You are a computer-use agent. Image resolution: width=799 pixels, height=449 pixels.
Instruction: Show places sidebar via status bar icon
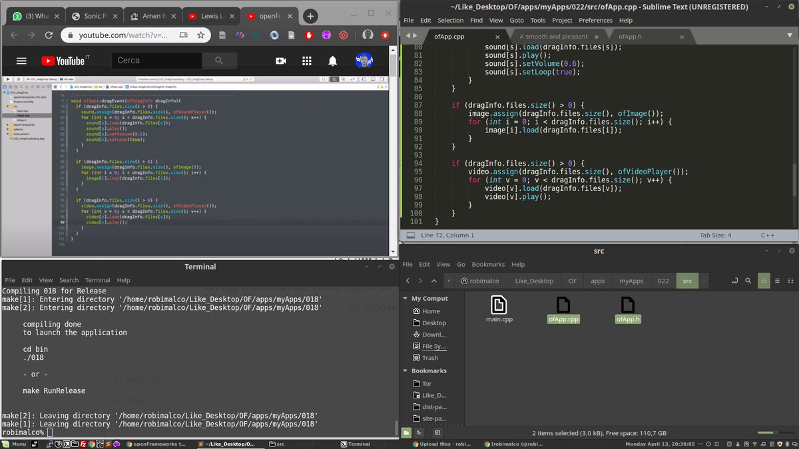406,432
